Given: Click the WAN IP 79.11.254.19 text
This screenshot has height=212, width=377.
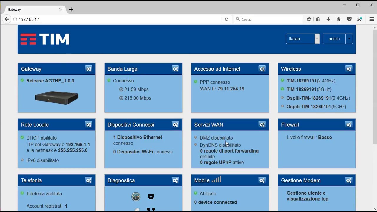Looking at the screenshot, I should [x=222, y=89].
